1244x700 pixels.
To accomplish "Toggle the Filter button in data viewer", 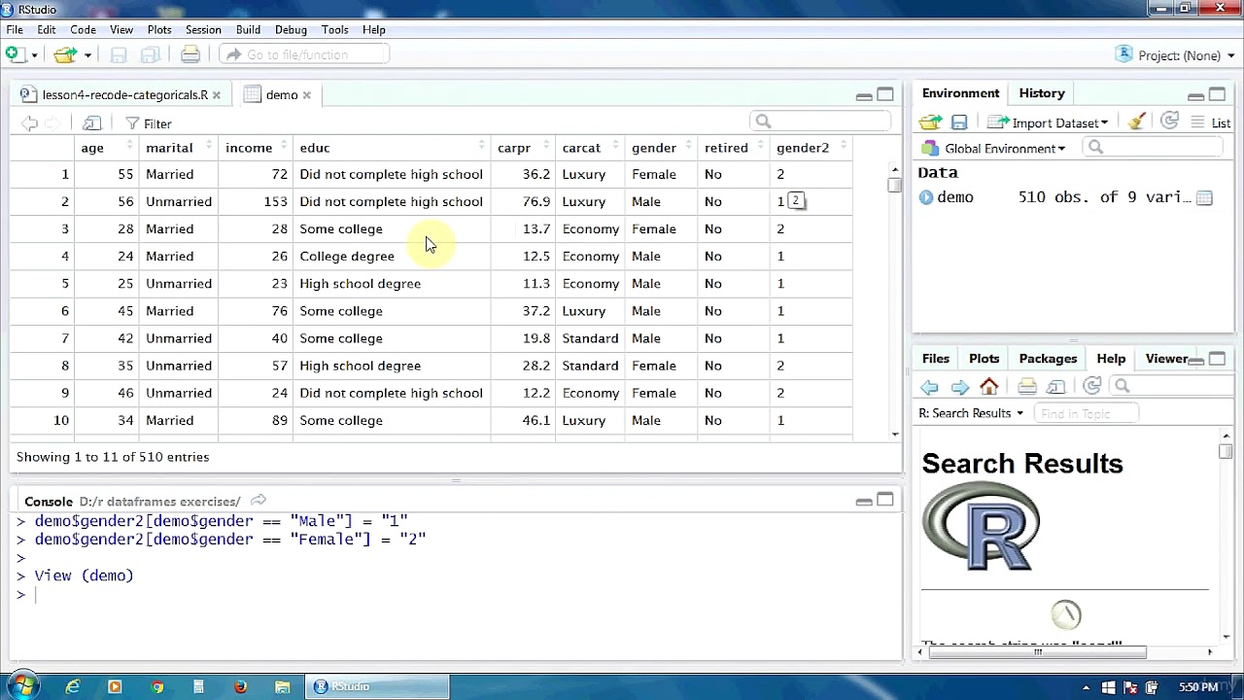I will pos(149,123).
